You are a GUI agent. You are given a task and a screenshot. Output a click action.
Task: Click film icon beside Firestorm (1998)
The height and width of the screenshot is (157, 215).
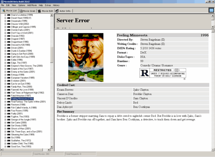pyautogui.click(x=9, y=104)
